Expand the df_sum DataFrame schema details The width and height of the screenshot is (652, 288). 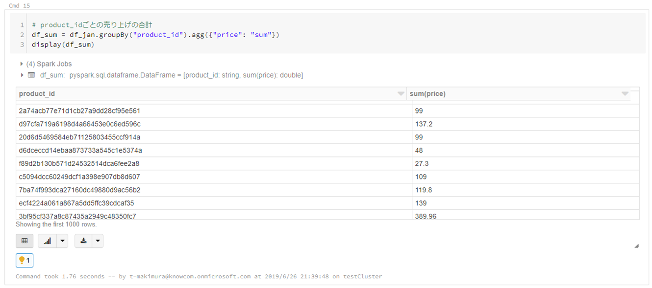click(22, 75)
